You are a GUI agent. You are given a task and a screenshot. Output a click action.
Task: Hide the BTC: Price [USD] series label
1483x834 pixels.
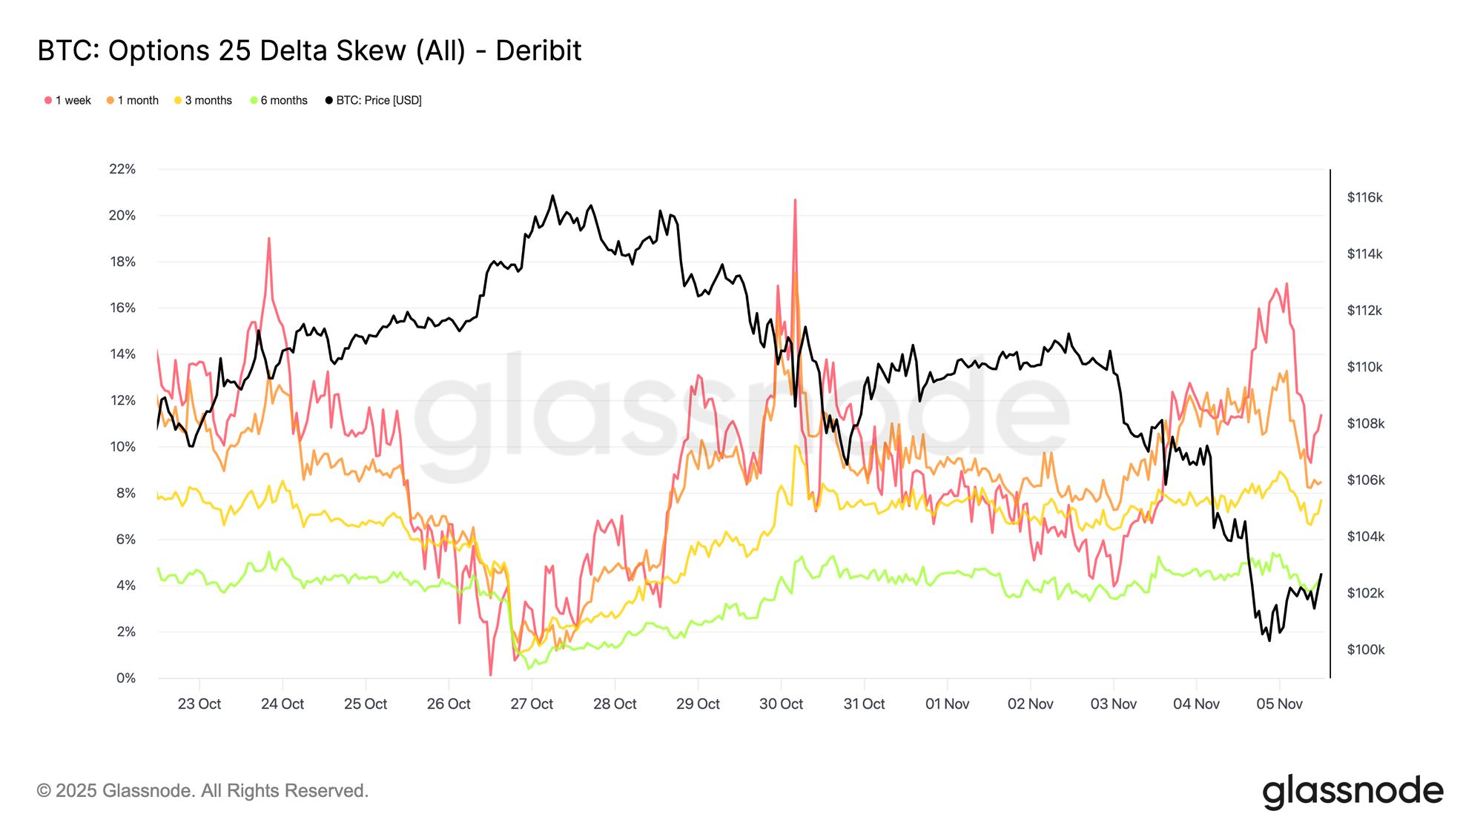[x=379, y=101]
